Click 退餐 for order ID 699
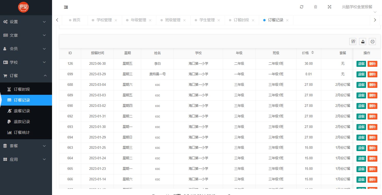 pyautogui.click(x=361, y=74)
